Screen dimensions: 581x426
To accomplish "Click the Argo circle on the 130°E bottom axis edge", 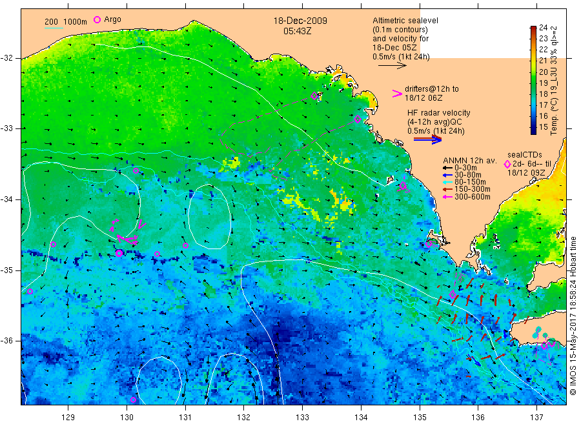I will (134, 400).
